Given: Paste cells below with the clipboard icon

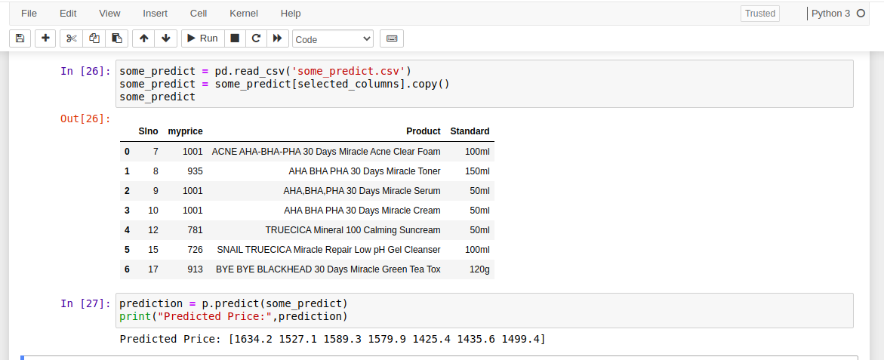Looking at the screenshot, I should click(117, 38).
